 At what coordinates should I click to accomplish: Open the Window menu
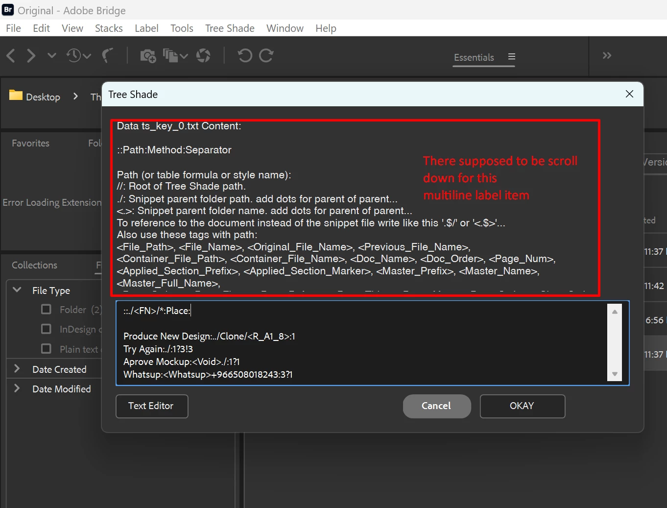[285, 28]
